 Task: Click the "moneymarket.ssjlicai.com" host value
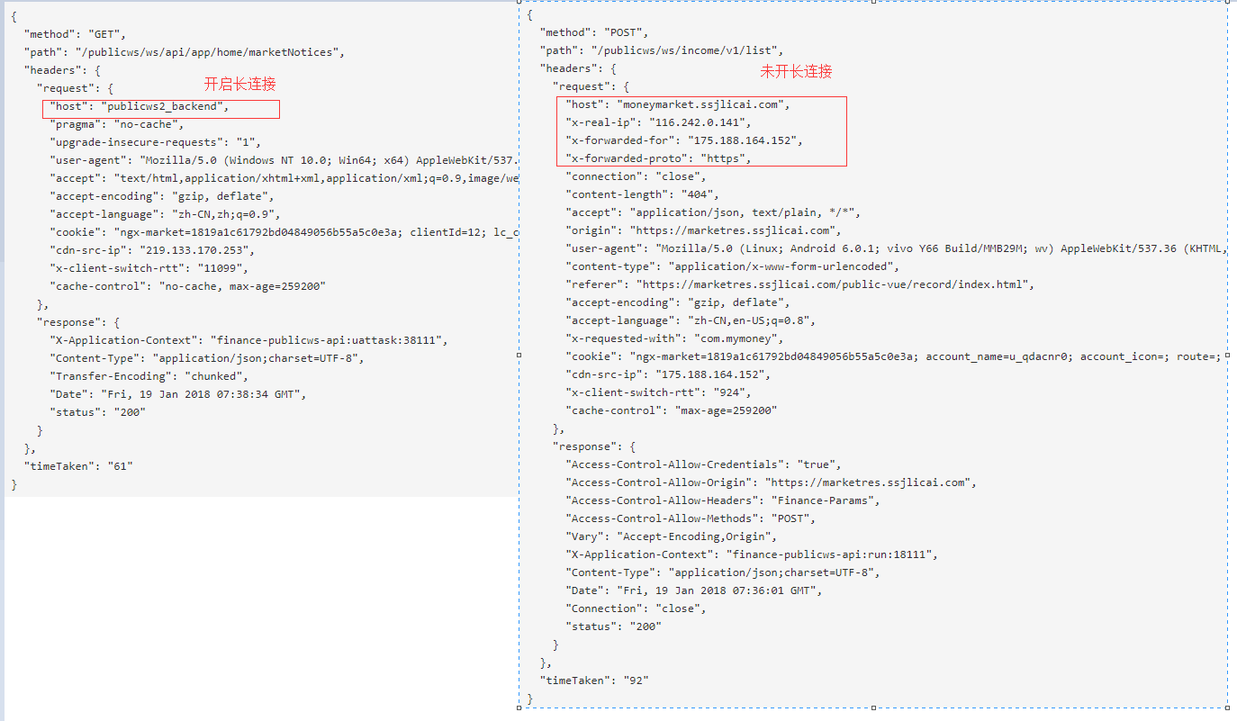tap(702, 104)
